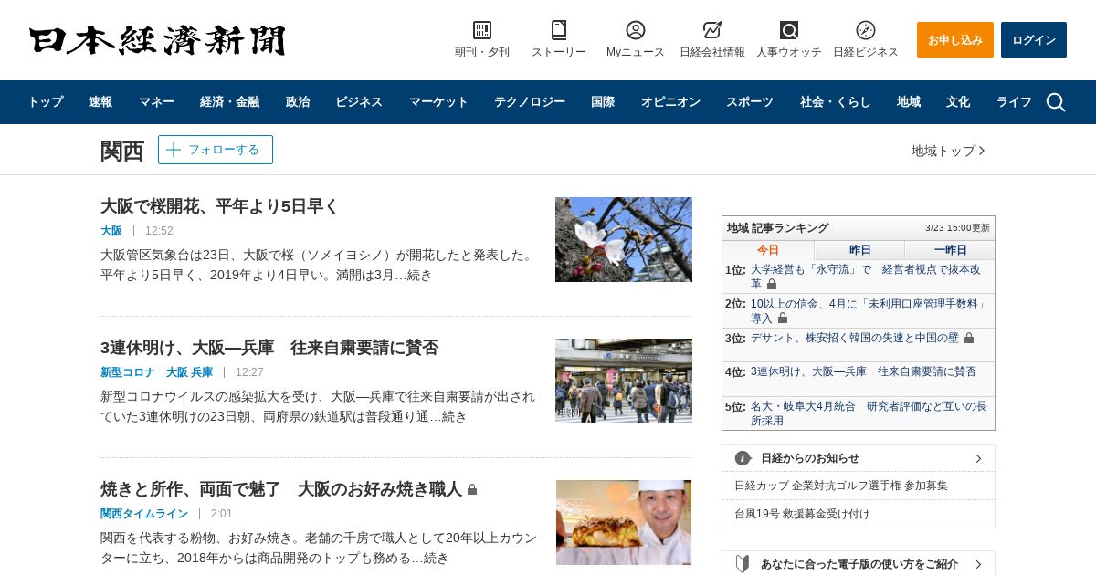This screenshot has width=1096, height=575.
Task: Select the ライフ menu item
Action: tap(1014, 102)
